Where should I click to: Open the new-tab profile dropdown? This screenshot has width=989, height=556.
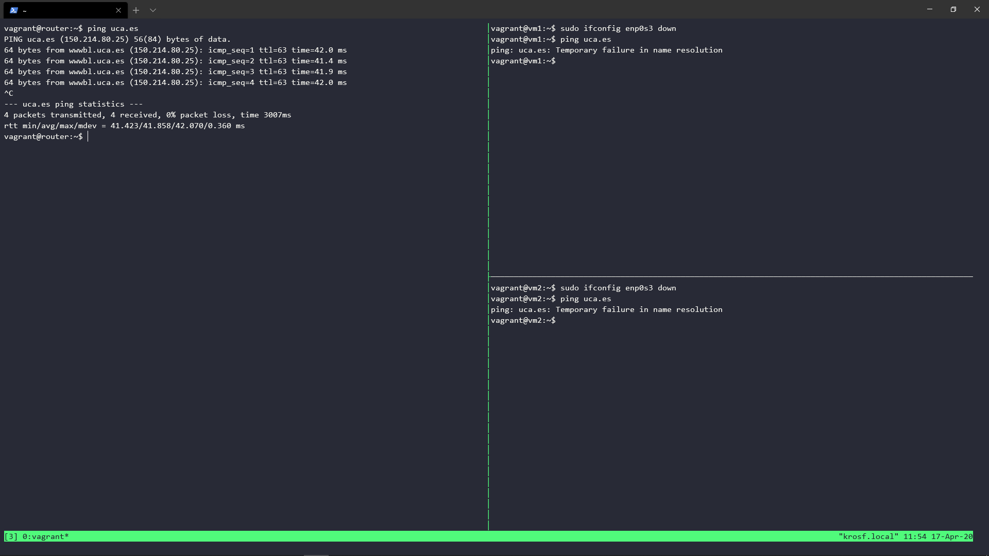tap(153, 10)
